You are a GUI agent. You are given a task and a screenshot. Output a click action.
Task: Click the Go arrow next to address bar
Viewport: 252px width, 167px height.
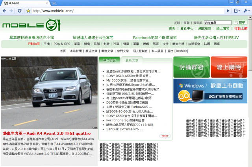(228, 11)
